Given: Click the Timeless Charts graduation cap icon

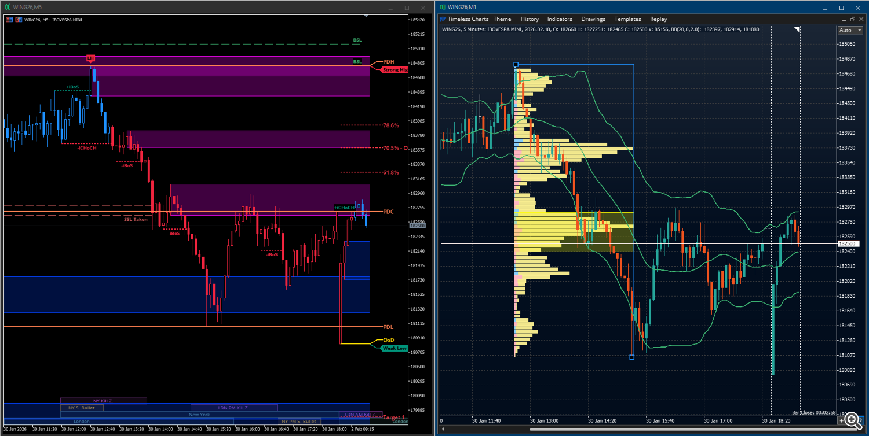Looking at the screenshot, I should point(443,19).
